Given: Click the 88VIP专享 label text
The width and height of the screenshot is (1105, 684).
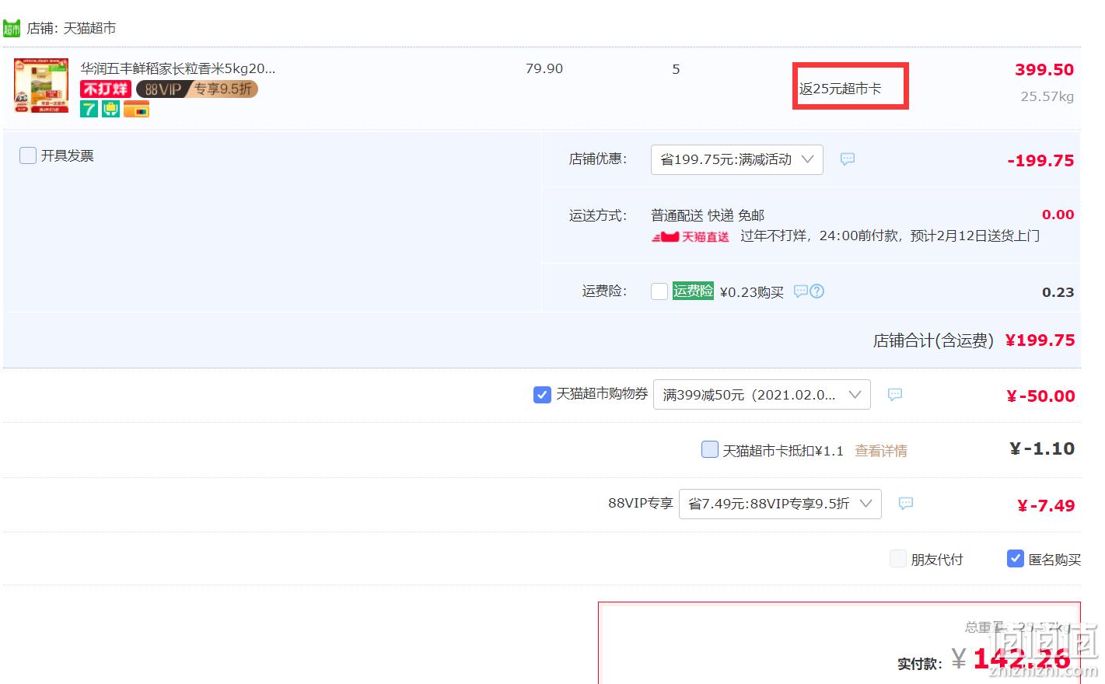Looking at the screenshot, I should click(641, 503).
